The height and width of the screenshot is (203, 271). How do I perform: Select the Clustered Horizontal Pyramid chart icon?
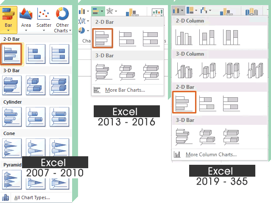tap(11, 179)
